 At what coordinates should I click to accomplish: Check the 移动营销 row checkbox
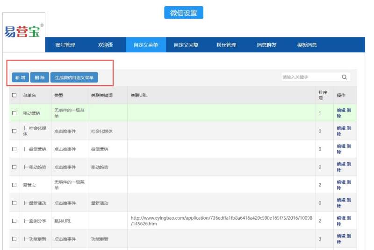click(x=14, y=113)
